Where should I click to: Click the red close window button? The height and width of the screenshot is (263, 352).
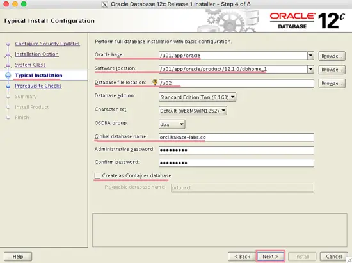(x=6, y=4)
